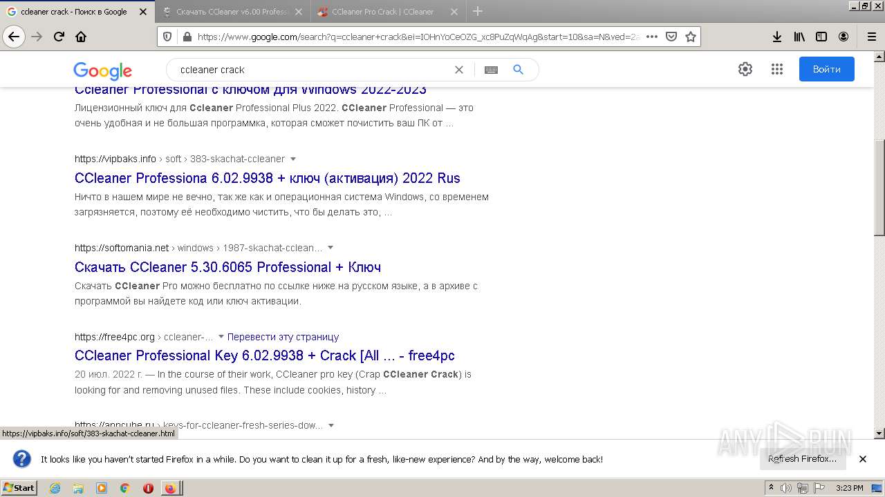The height and width of the screenshot is (497, 885).
Task: Launch Chrome from the taskbar
Action: 125,488
